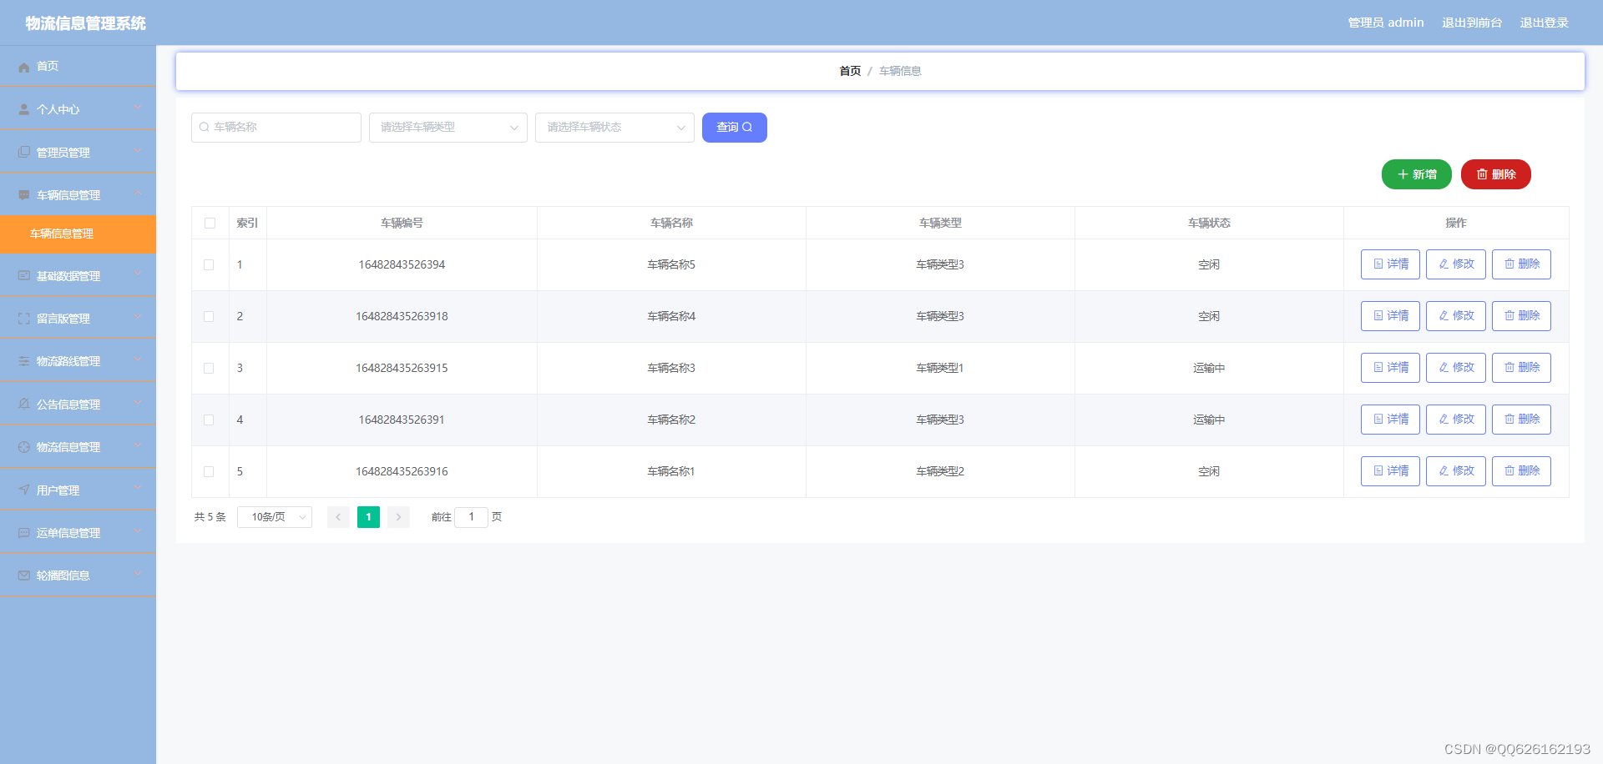Click 修改 for 车辆名称2
Screen dimensions: 1603x764
tap(1456, 420)
